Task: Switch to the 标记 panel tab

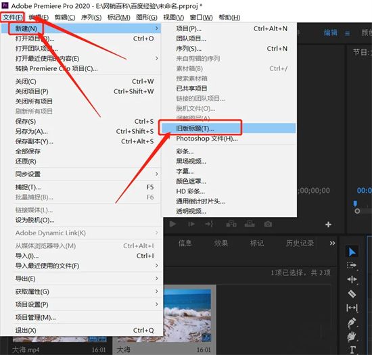Action: (257, 243)
